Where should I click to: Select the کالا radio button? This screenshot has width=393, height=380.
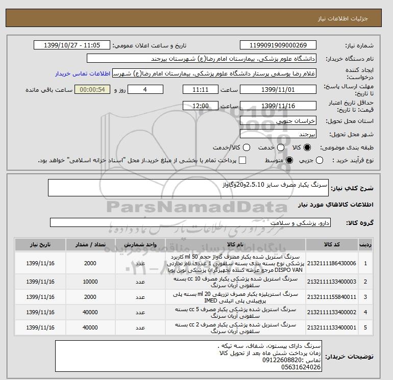point(307,147)
